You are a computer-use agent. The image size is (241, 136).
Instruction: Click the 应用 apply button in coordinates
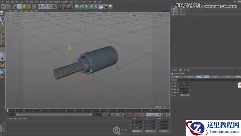(164, 131)
